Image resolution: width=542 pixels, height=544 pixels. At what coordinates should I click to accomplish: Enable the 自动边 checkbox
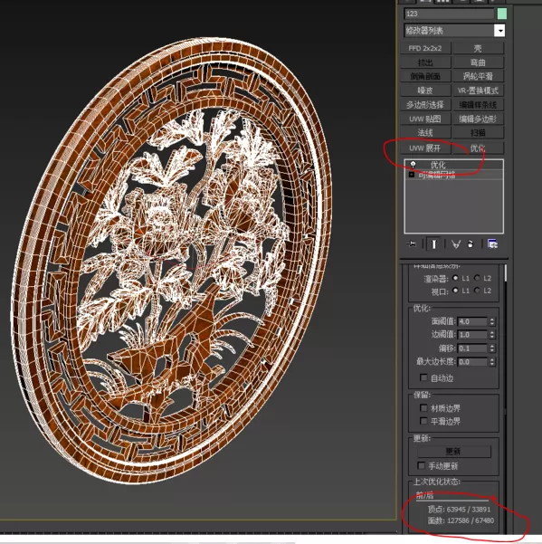(423, 377)
